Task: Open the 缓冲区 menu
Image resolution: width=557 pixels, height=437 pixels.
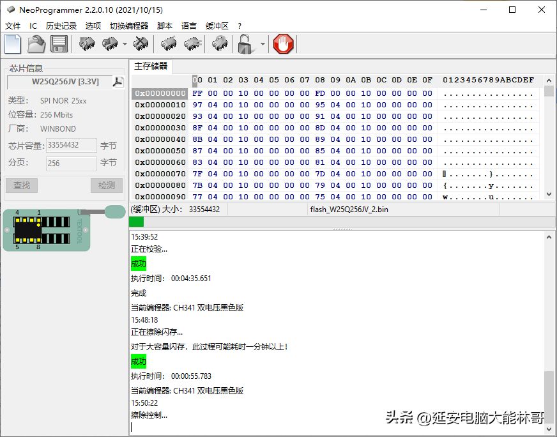Action: (x=217, y=26)
